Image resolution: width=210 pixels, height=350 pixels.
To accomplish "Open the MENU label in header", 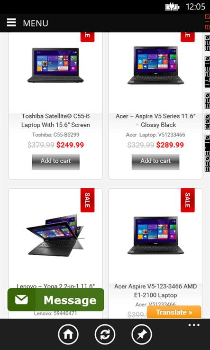I will 36,23.
